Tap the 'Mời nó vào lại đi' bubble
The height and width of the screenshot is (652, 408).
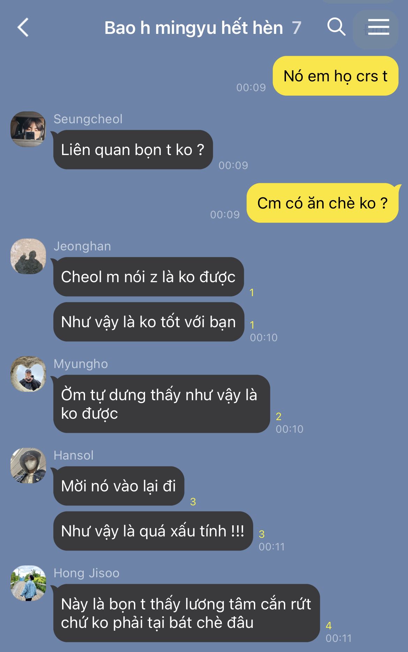pos(119,486)
